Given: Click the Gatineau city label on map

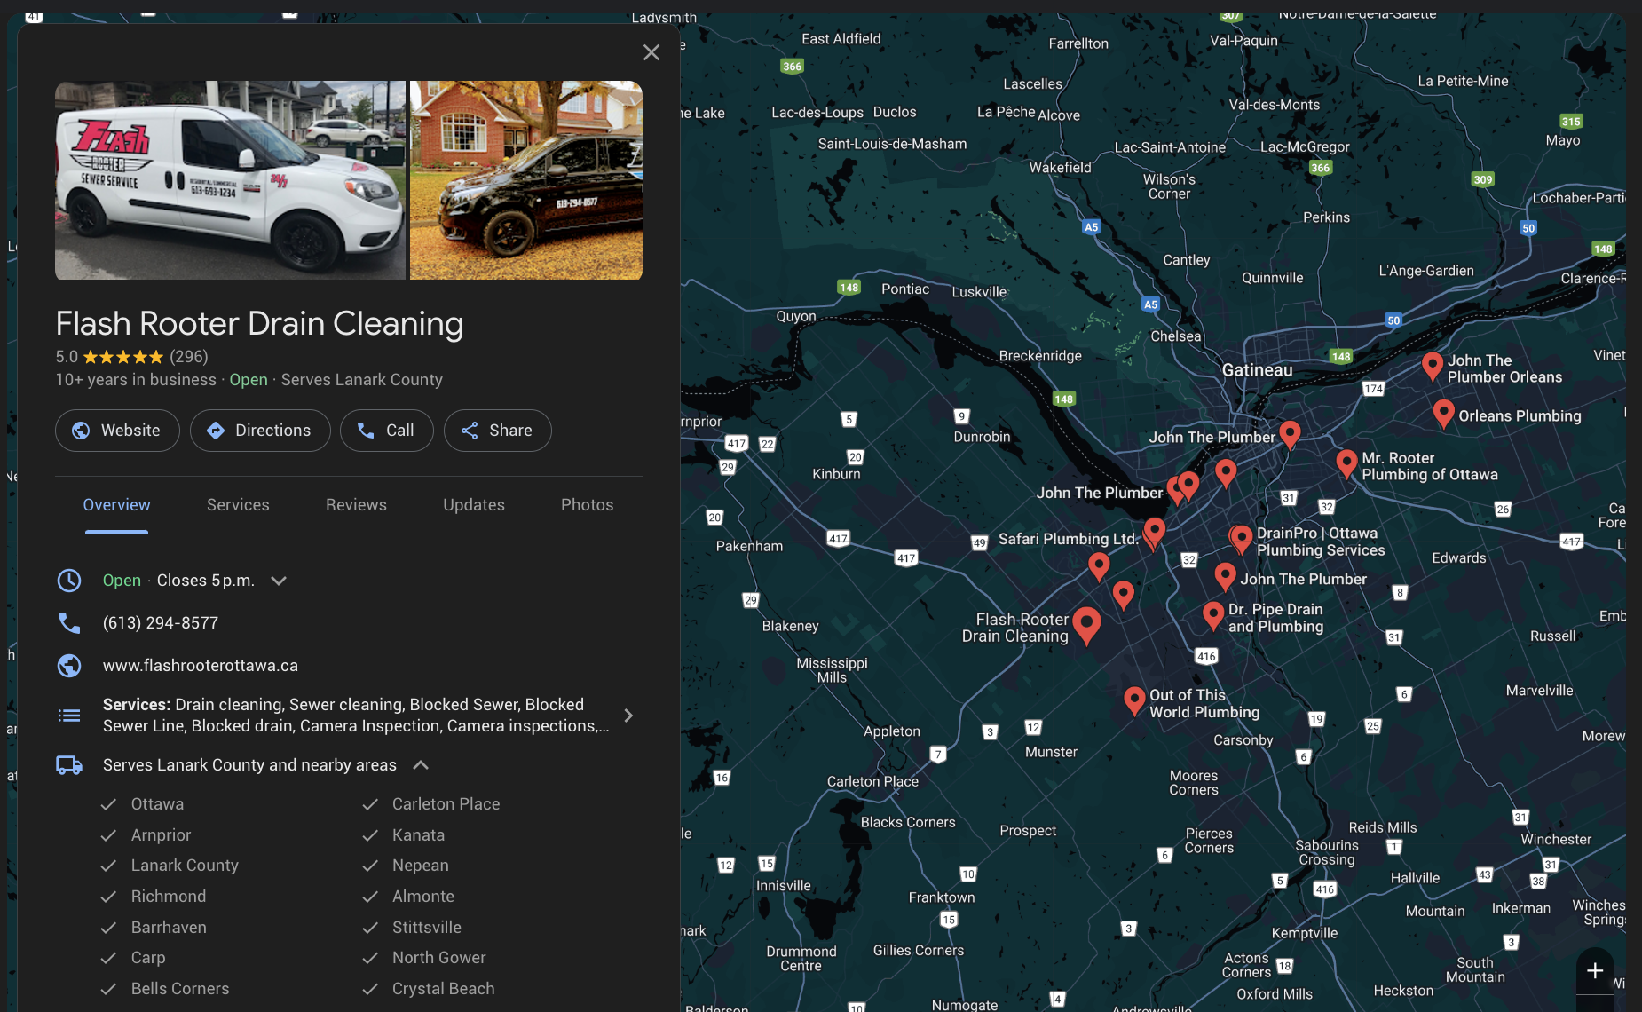Looking at the screenshot, I should click(1257, 370).
